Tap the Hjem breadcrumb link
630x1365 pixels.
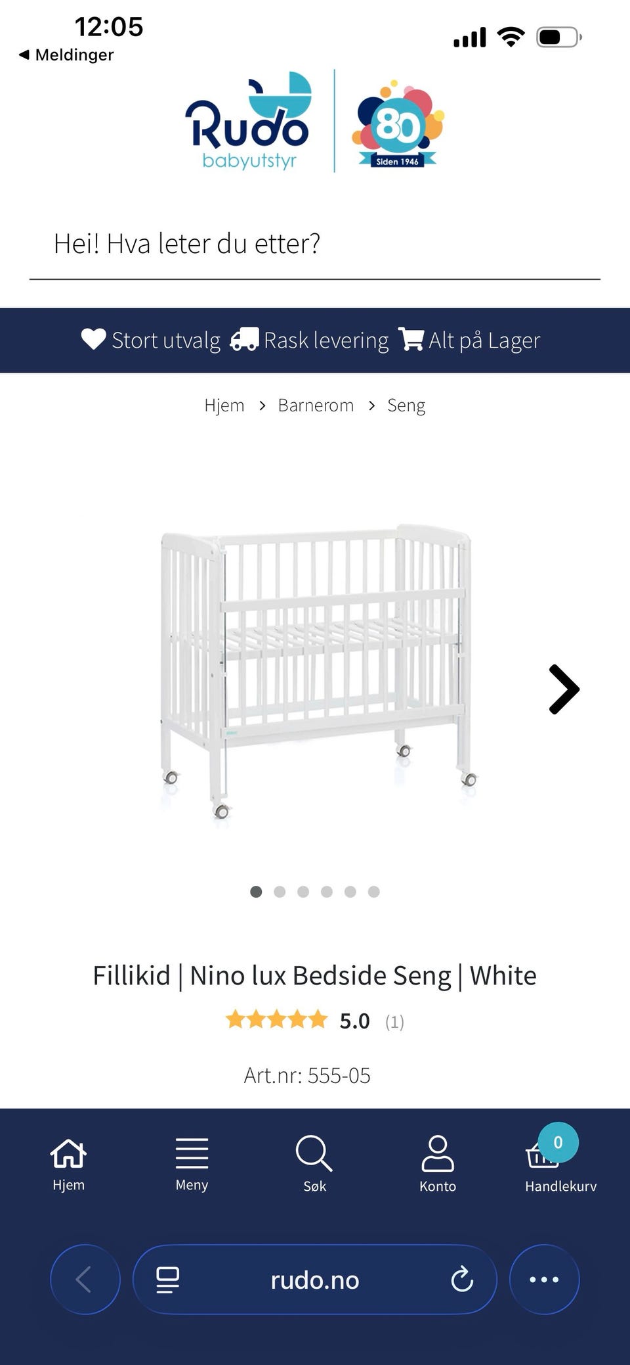(224, 405)
